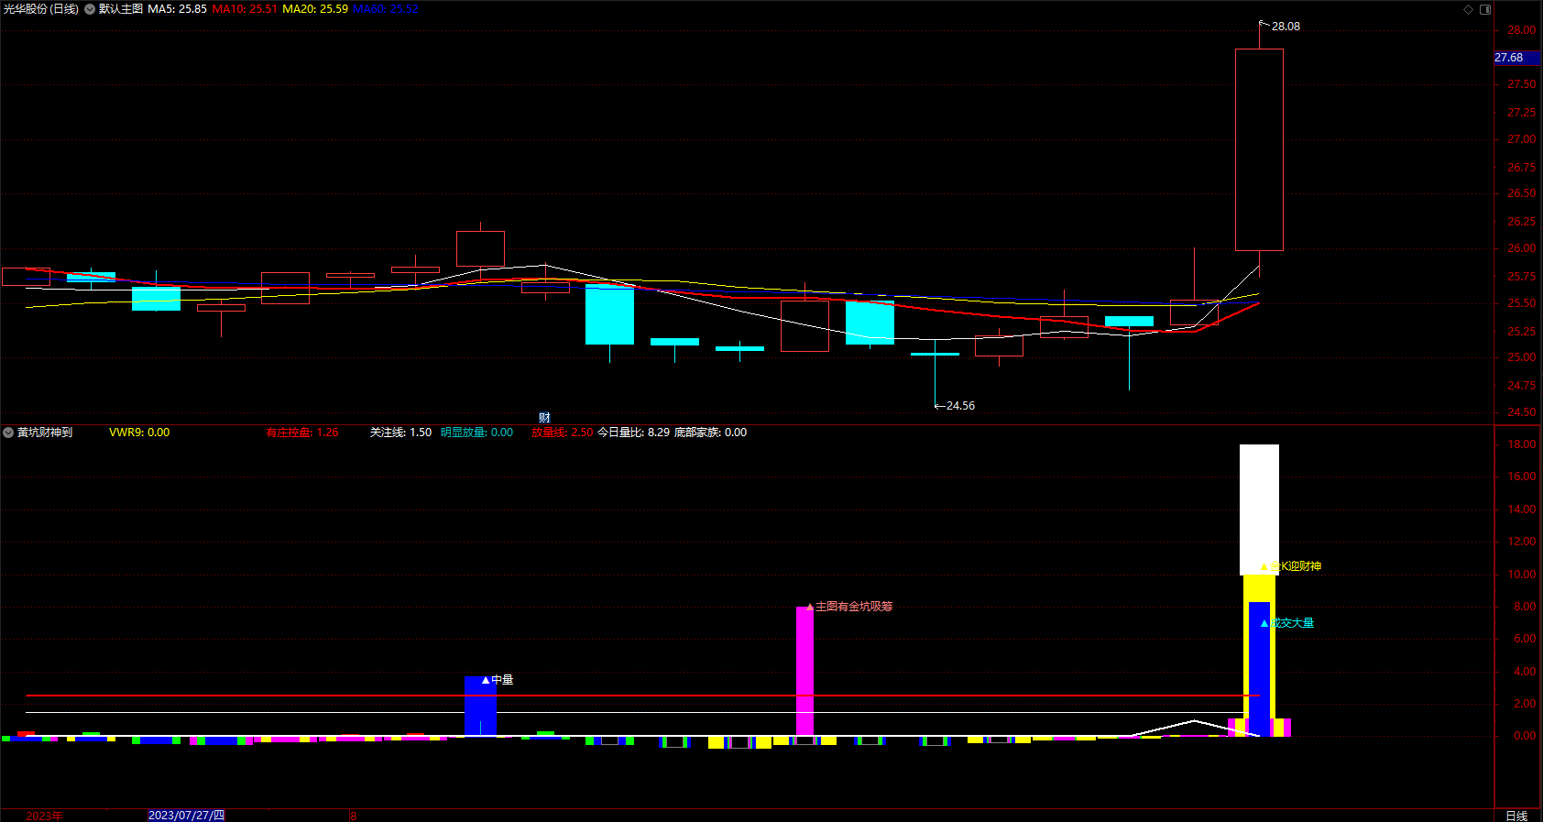Open the 日线 period selector at bottom right

click(x=1516, y=816)
